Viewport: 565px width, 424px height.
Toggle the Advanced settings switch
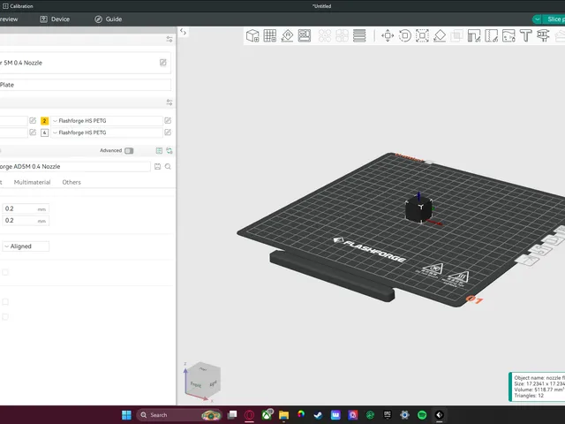(x=129, y=151)
